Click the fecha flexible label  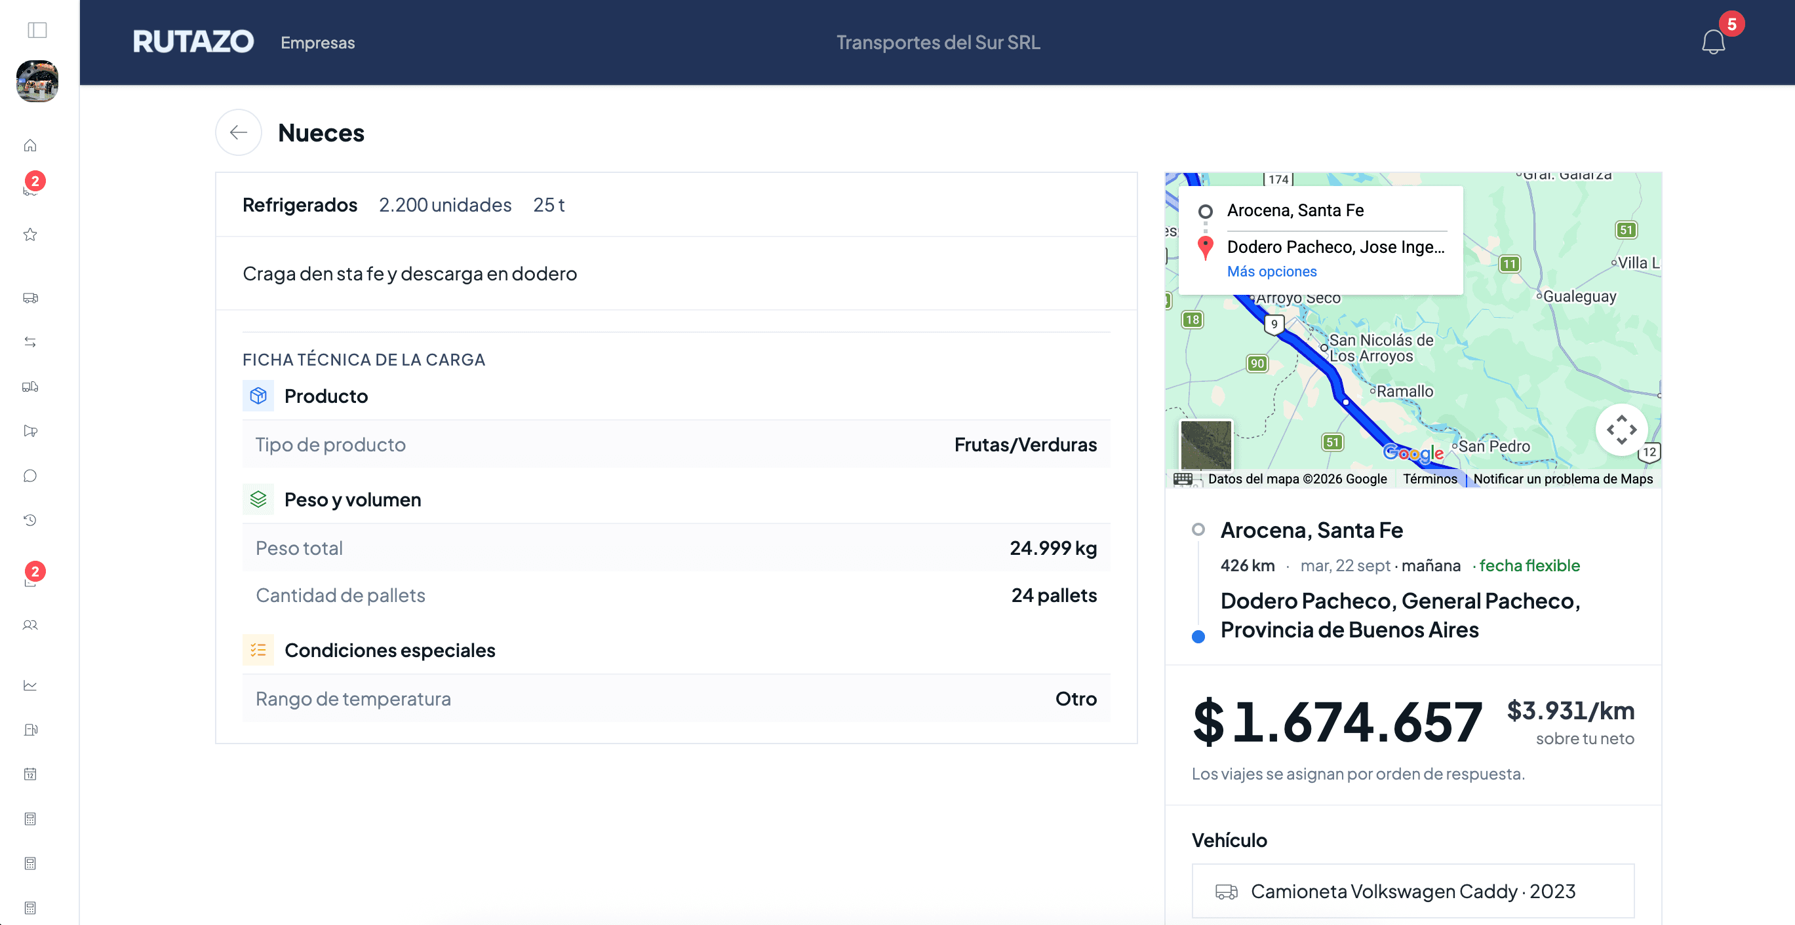(1529, 565)
